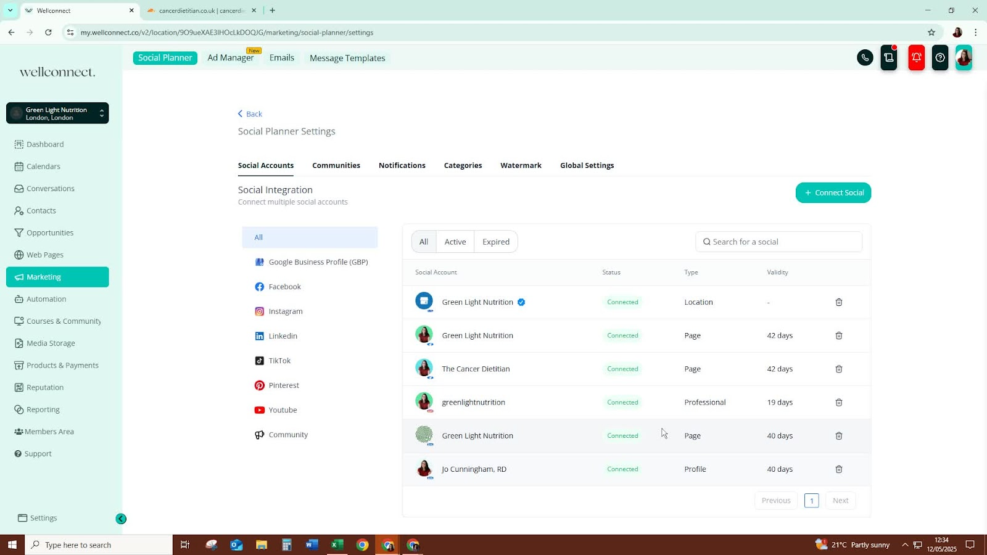Go Back from Social Planner Settings

pos(250,114)
